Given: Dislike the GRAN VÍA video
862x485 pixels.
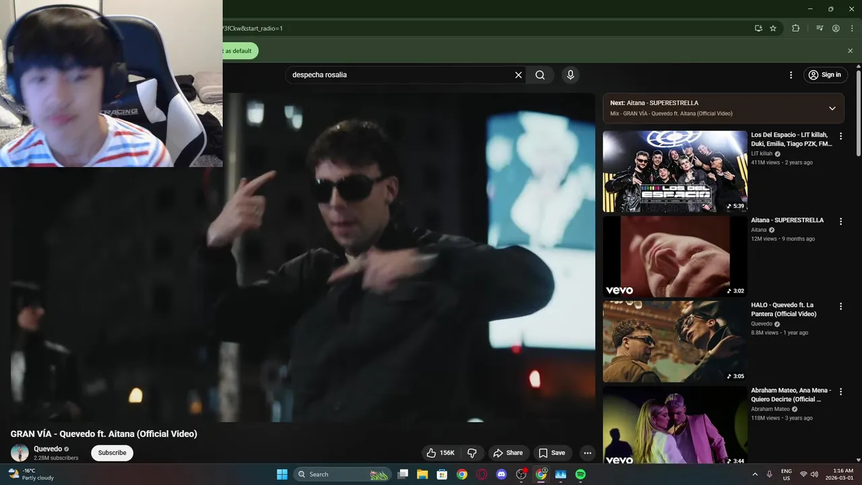Looking at the screenshot, I should point(472,453).
